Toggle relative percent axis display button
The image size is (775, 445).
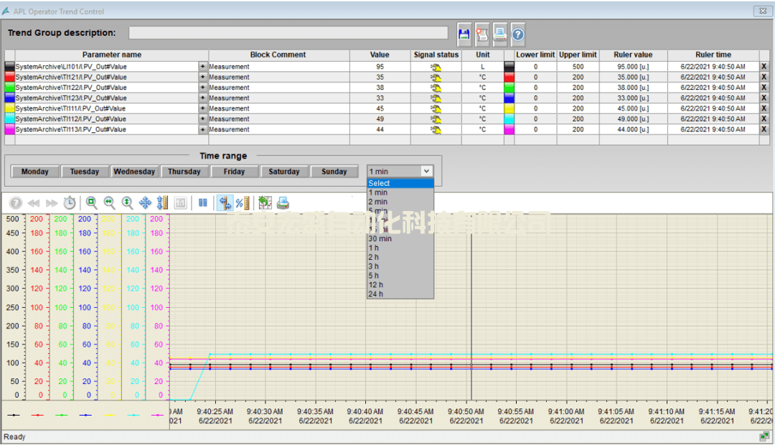(x=243, y=203)
